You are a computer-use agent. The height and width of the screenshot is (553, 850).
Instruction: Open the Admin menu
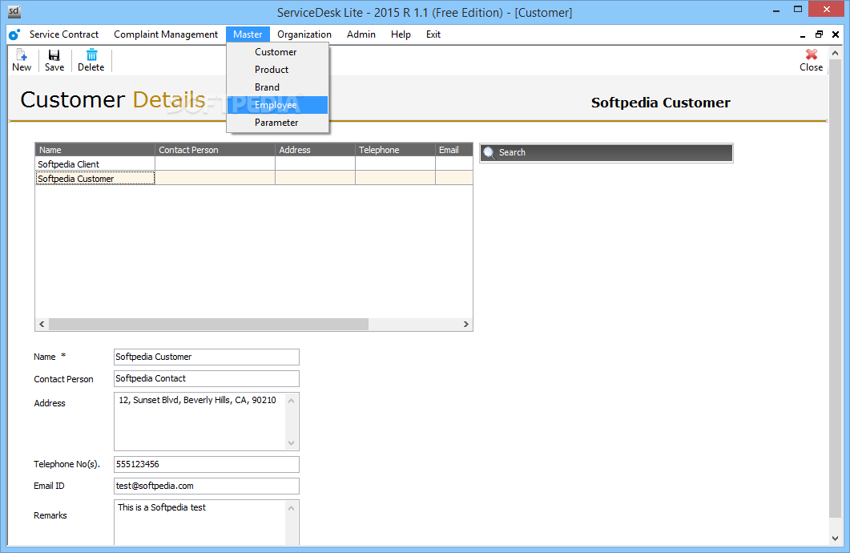click(x=361, y=34)
